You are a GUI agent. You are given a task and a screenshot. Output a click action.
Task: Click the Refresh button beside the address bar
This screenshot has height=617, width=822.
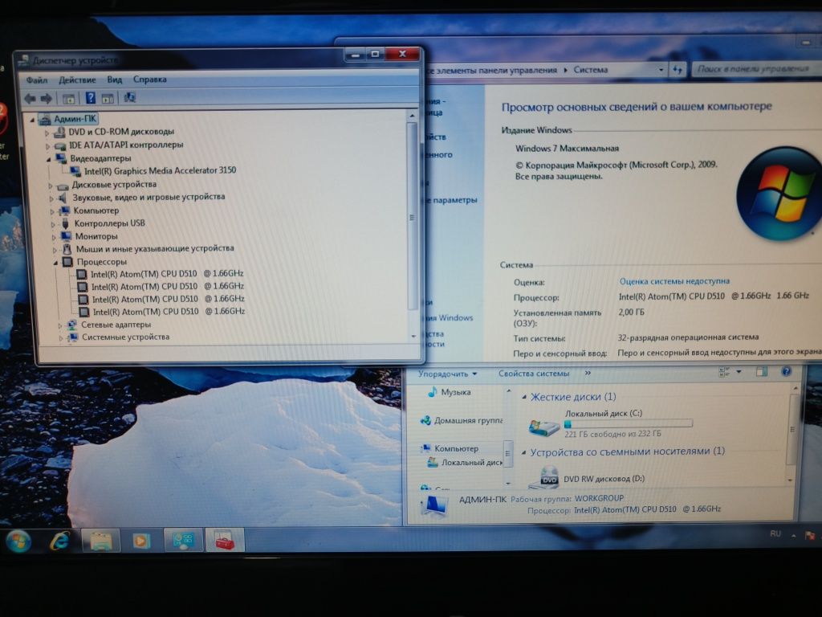click(678, 70)
